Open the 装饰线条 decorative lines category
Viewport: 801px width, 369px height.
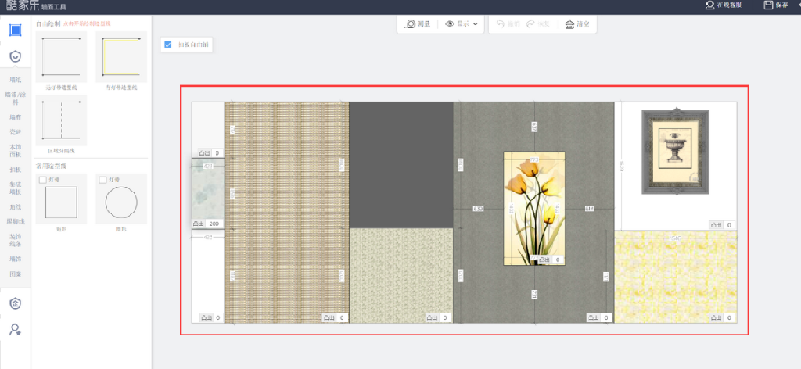16,240
